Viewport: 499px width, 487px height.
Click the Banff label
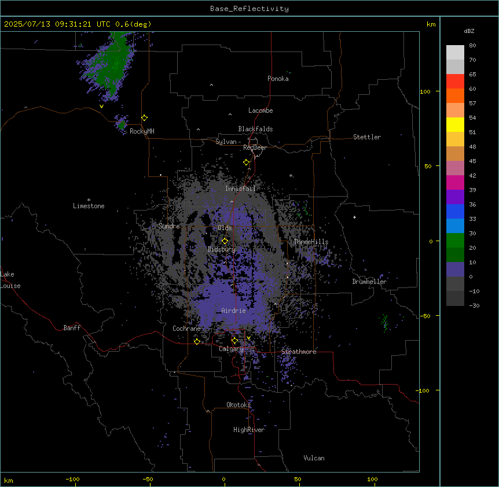[72, 328]
